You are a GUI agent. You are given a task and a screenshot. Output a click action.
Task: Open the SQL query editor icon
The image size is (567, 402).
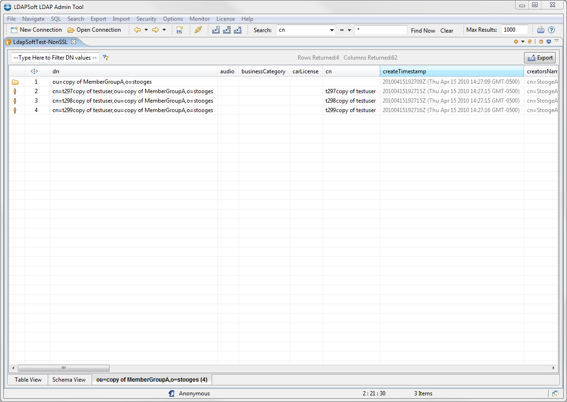(180, 30)
